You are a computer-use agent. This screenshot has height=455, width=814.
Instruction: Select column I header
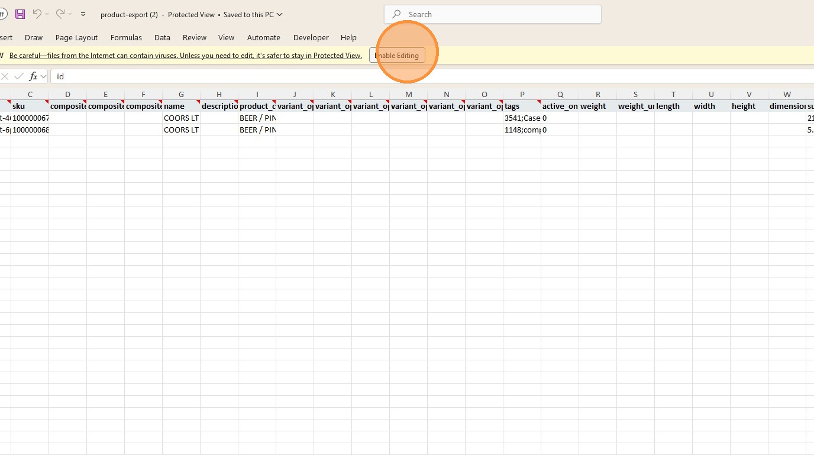pos(257,94)
